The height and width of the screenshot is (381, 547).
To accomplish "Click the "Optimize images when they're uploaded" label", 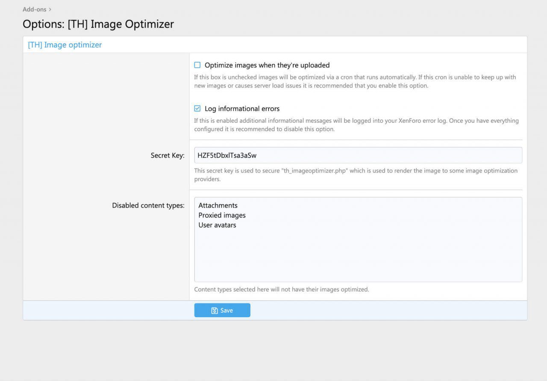I will point(267,65).
